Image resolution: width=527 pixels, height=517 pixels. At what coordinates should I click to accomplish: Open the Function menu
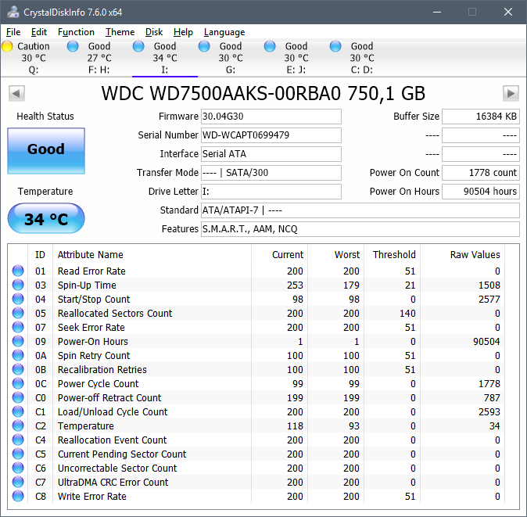[x=76, y=32]
